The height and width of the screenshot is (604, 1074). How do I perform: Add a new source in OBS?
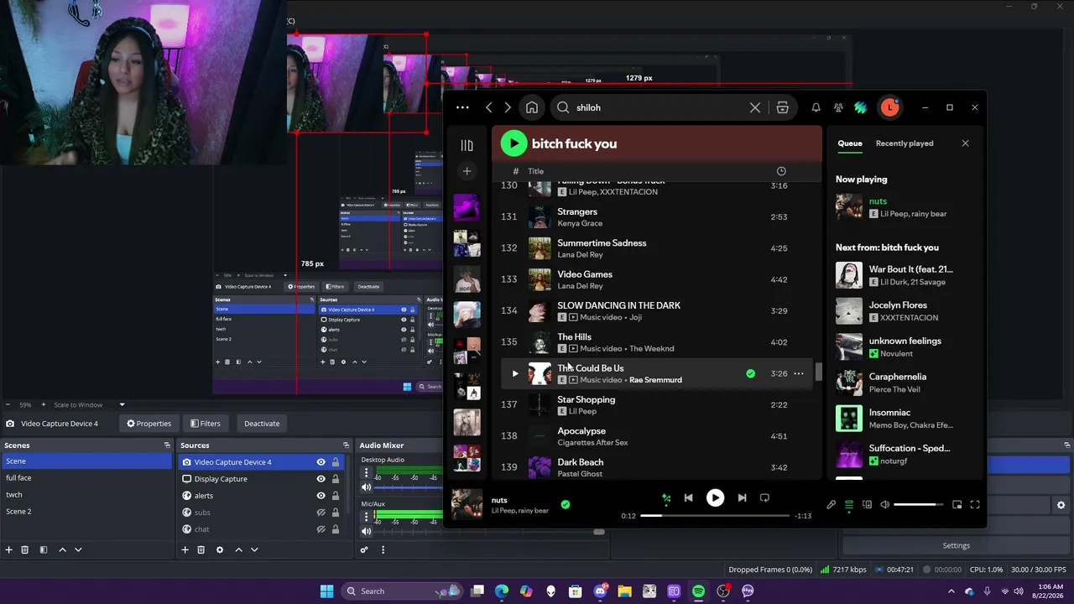(x=185, y=550)
